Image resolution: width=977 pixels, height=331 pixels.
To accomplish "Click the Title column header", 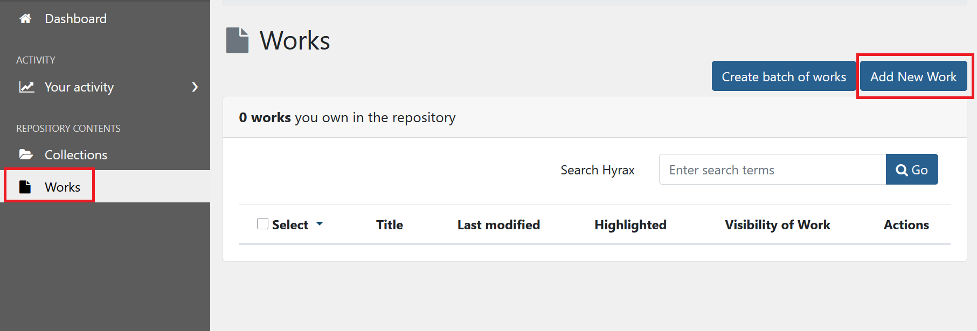I will point(390,225).
